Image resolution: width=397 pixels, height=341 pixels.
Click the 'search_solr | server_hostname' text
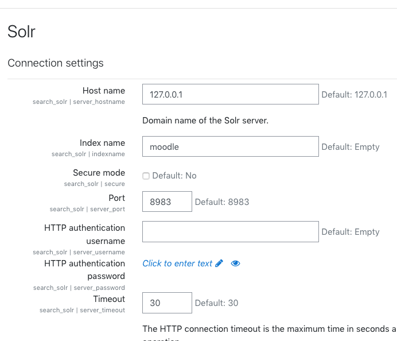tap(79, 102)
